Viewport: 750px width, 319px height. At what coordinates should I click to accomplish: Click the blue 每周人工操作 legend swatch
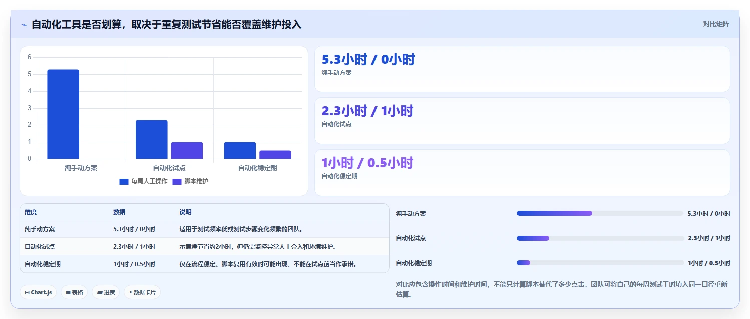(124, 181)
